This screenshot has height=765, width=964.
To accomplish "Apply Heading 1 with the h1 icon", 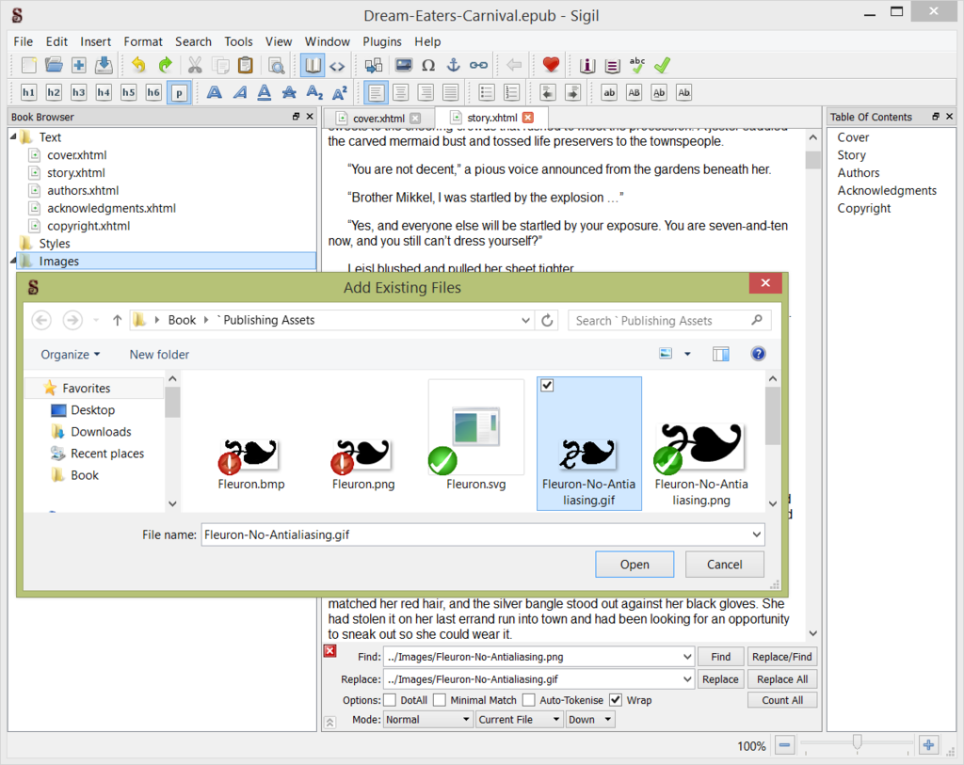I will (29, 92).
